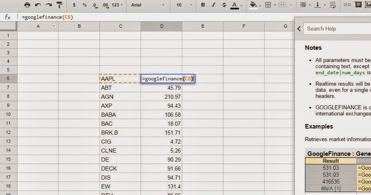The image size is (371, 195).
Task: Select cell containing CLNE
Action: click(x=120, y=151)
